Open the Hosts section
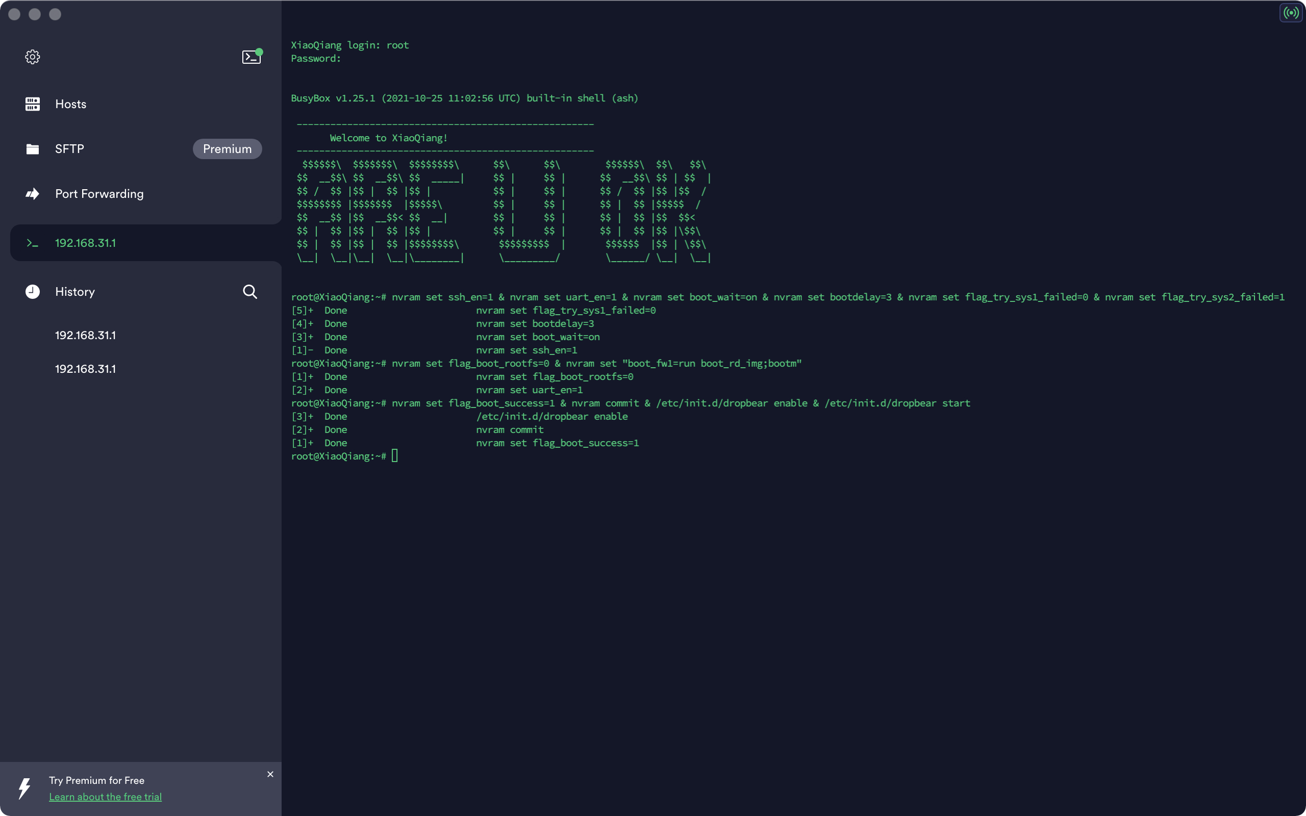1306x816 pixels. point(71,104)
